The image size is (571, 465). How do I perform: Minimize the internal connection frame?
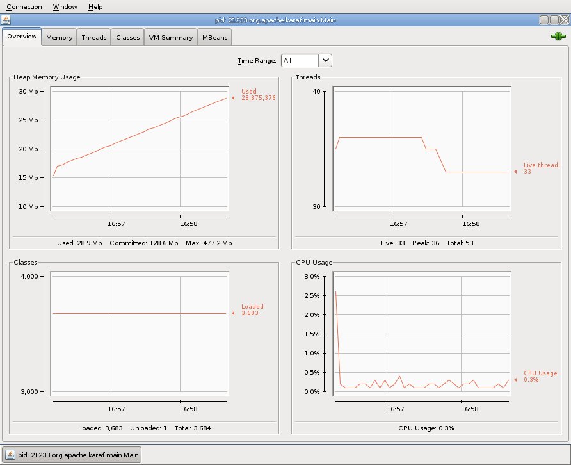[543, 20]
